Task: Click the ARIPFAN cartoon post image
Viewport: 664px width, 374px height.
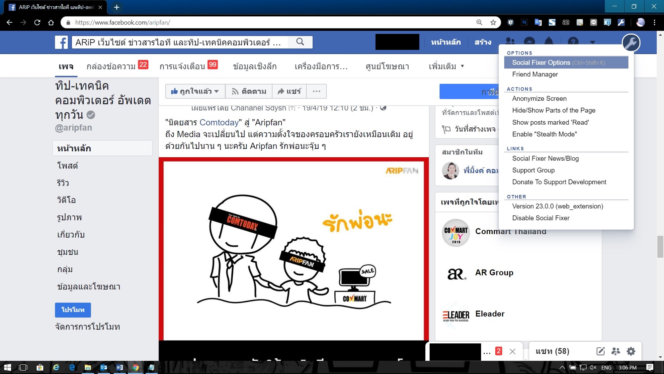Action: 293,249
